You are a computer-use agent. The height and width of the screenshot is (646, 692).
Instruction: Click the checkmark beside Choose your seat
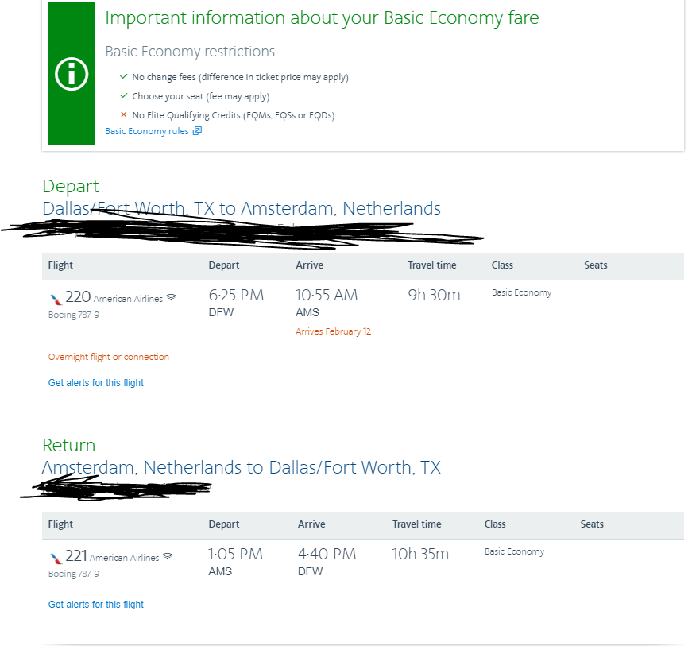click(123, 96)
